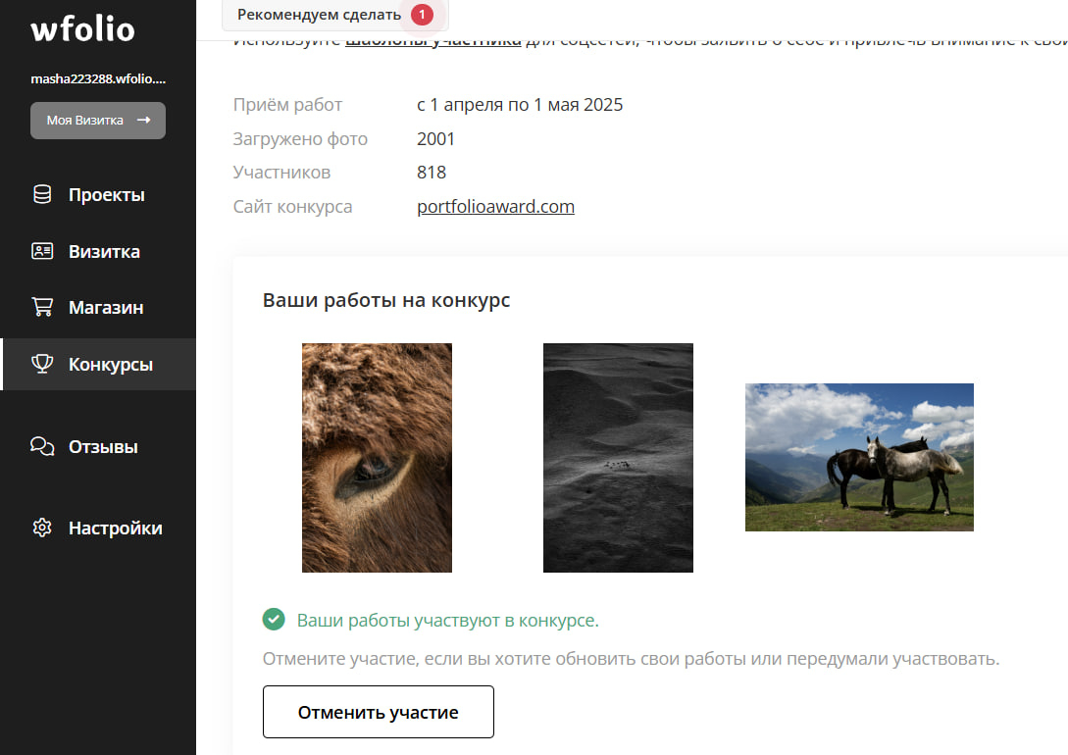This screenshot has width=1068, height=755.
Task: Click the Участников label
Action: click(282, 173)
